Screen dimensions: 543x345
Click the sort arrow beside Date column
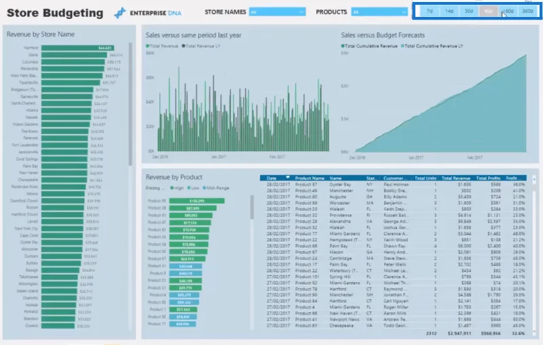[x=287, y=178]
